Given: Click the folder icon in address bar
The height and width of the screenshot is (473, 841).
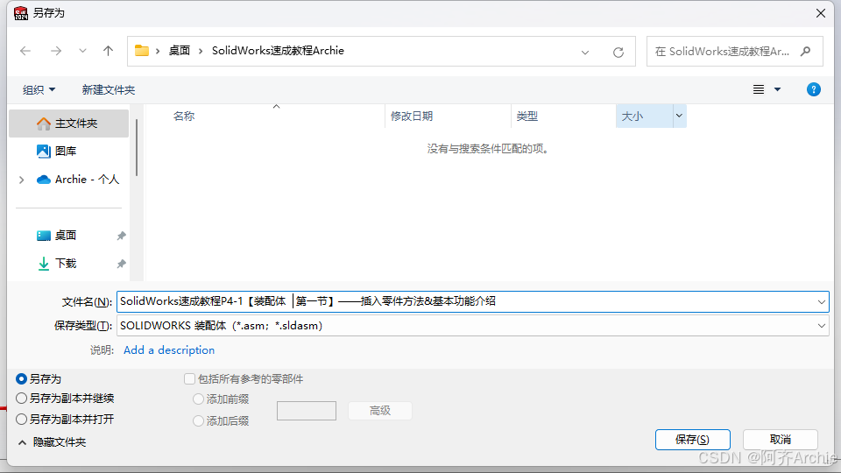Looking at the screenshot, I should click(142, 51).
